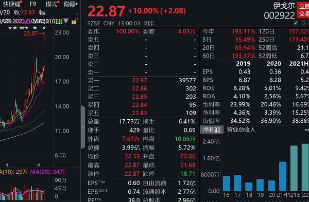
Task: Collapse the quote panel with » handle
Action: 83,127
